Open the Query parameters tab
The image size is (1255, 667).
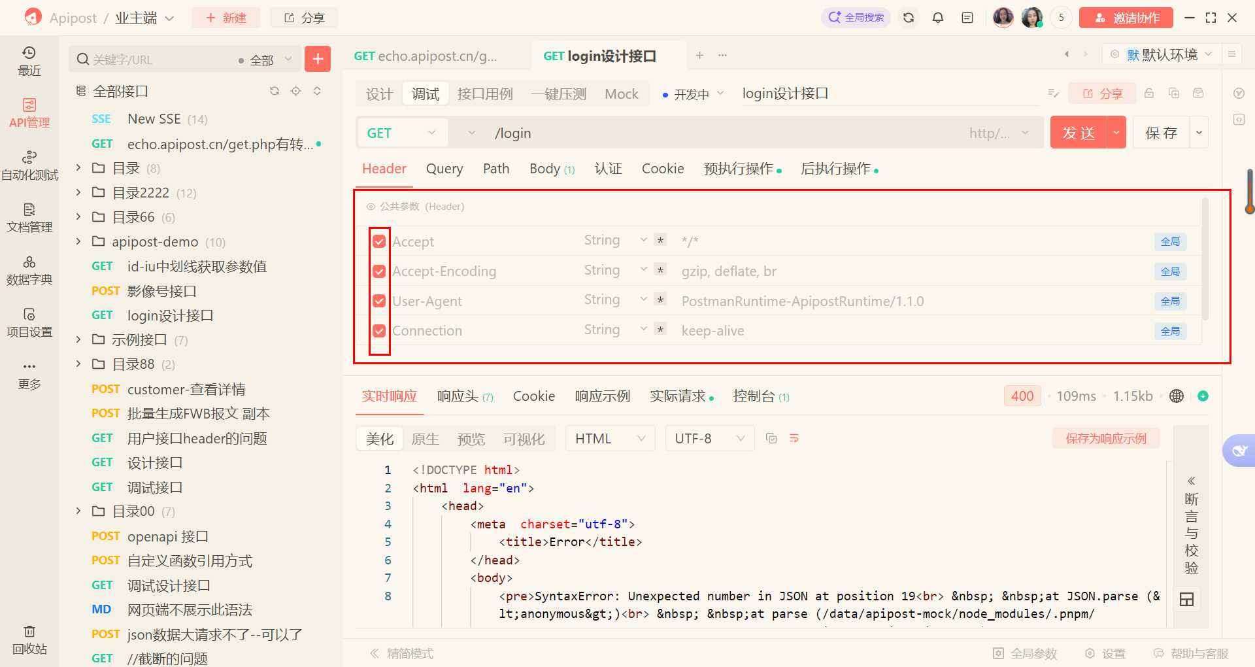point(444,169)
